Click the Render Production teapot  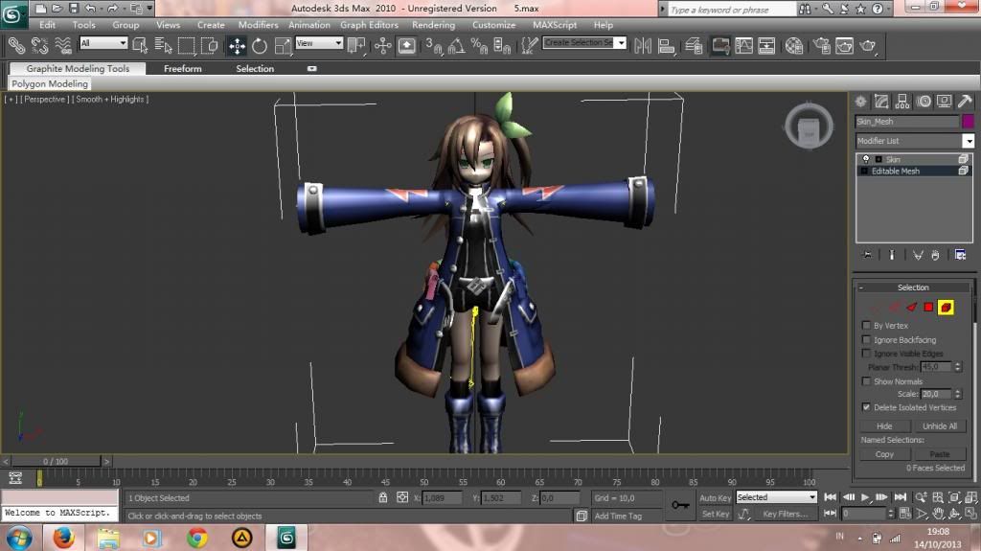tap(868, 46)
